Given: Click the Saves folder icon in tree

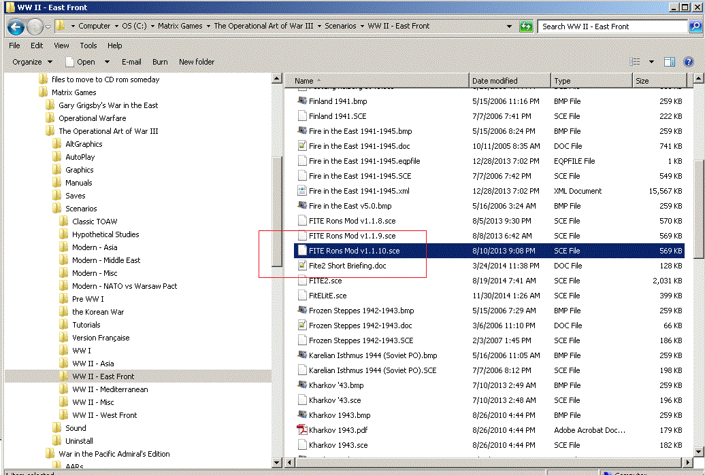Looking at the screenshot, I should [x=57, y=195].
